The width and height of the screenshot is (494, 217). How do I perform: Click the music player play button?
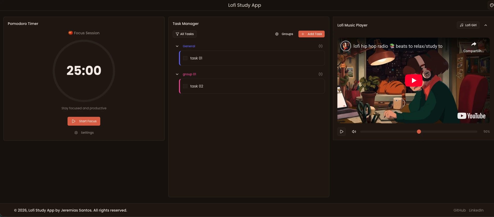342,132
